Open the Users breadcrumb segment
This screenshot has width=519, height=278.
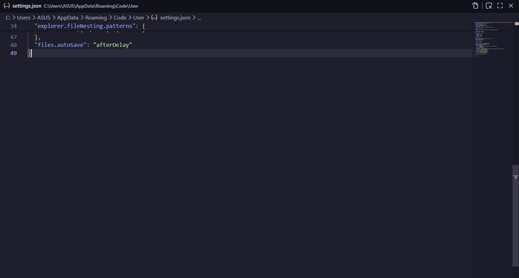pyautogui.click(x=23, y=18)
